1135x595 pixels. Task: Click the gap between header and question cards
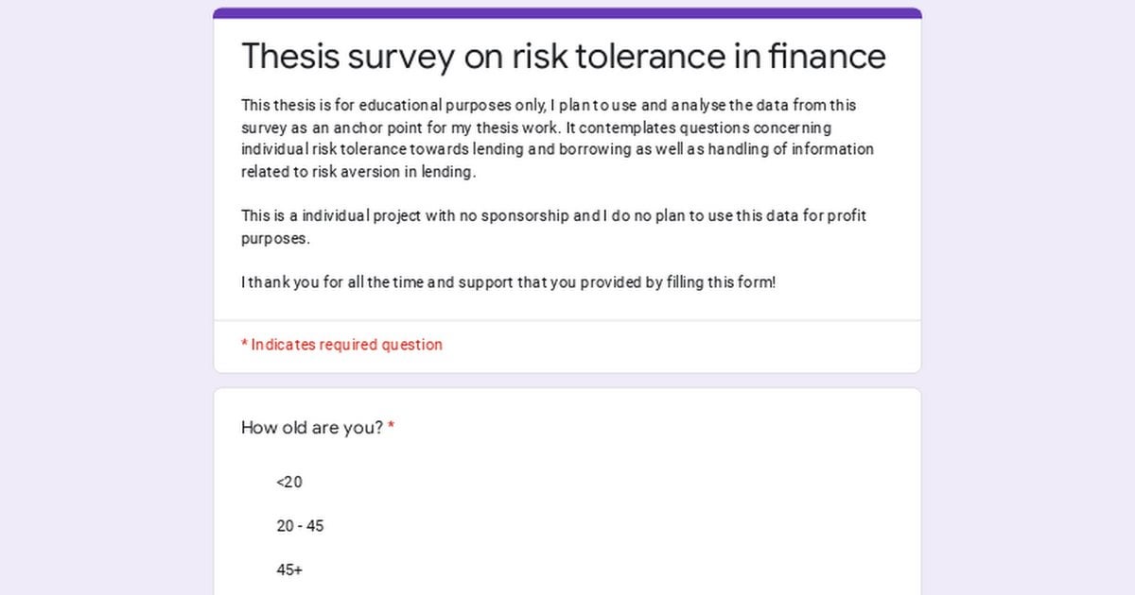pos(567,381)
